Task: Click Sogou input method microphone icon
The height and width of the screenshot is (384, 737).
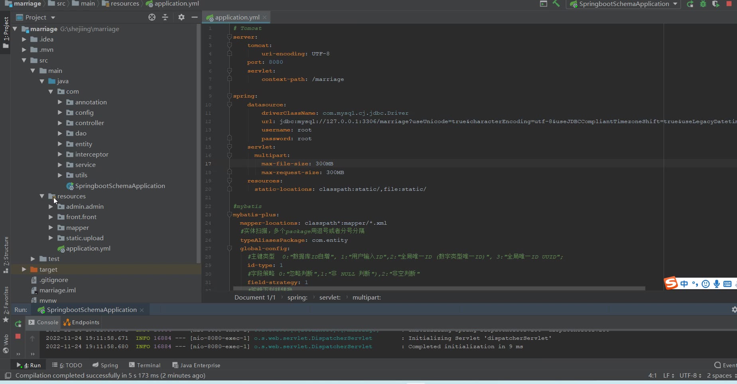Action: (717, 284)
